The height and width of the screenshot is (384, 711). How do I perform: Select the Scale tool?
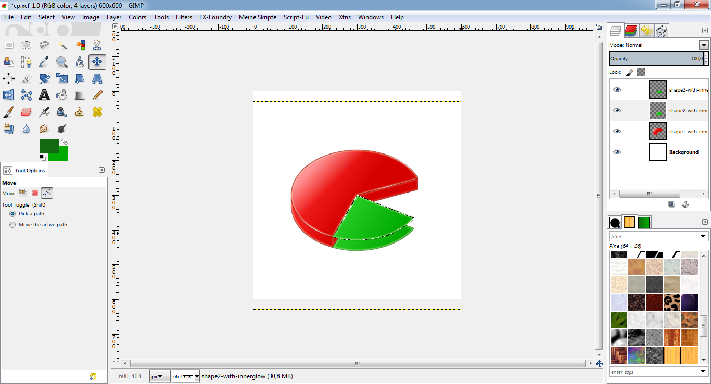point(62,79)
